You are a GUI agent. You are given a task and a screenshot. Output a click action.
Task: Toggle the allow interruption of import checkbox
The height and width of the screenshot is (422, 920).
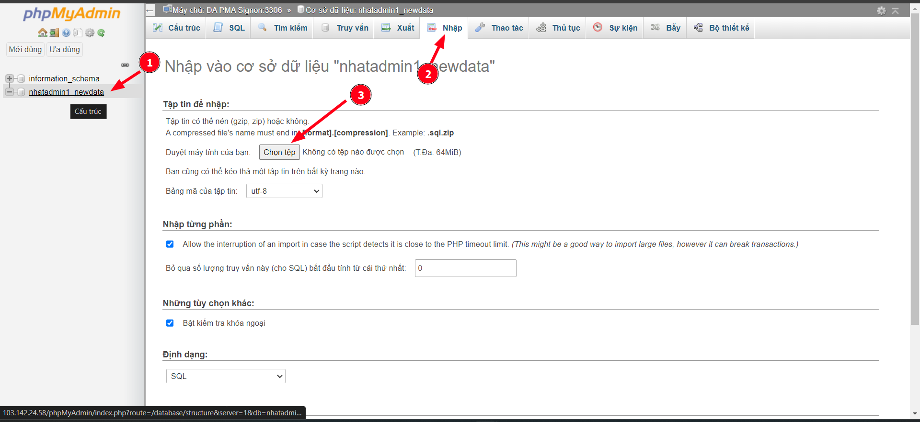[x=170, y=244]
